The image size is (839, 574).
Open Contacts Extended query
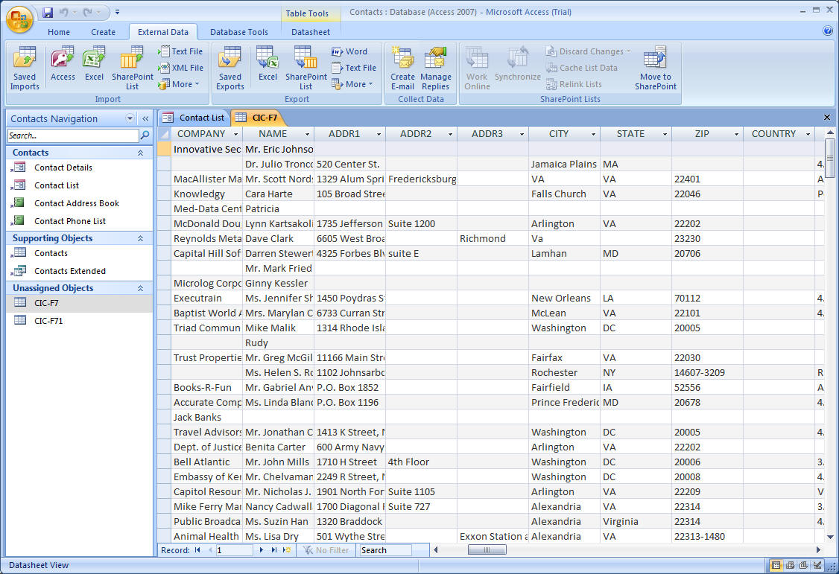pyautogui.click(x=69, y=271)
